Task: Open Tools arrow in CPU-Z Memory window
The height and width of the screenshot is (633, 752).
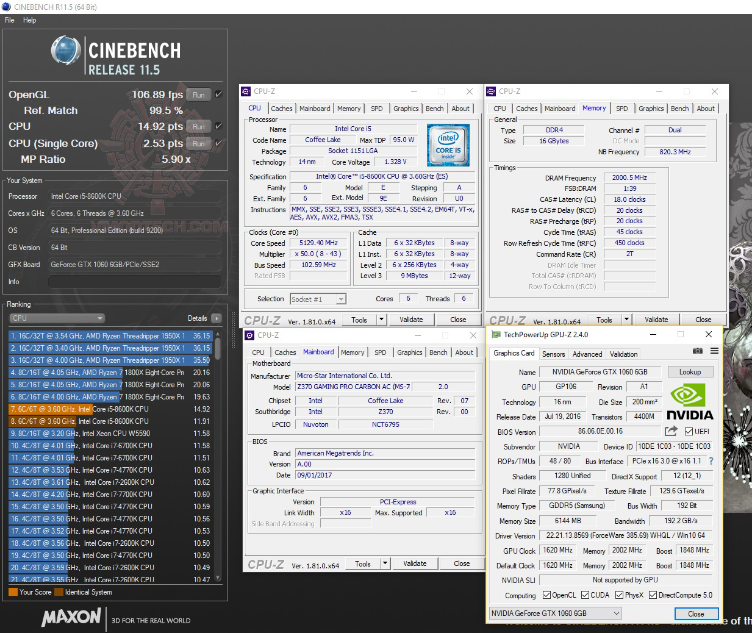Action: [x=626, y=320]
